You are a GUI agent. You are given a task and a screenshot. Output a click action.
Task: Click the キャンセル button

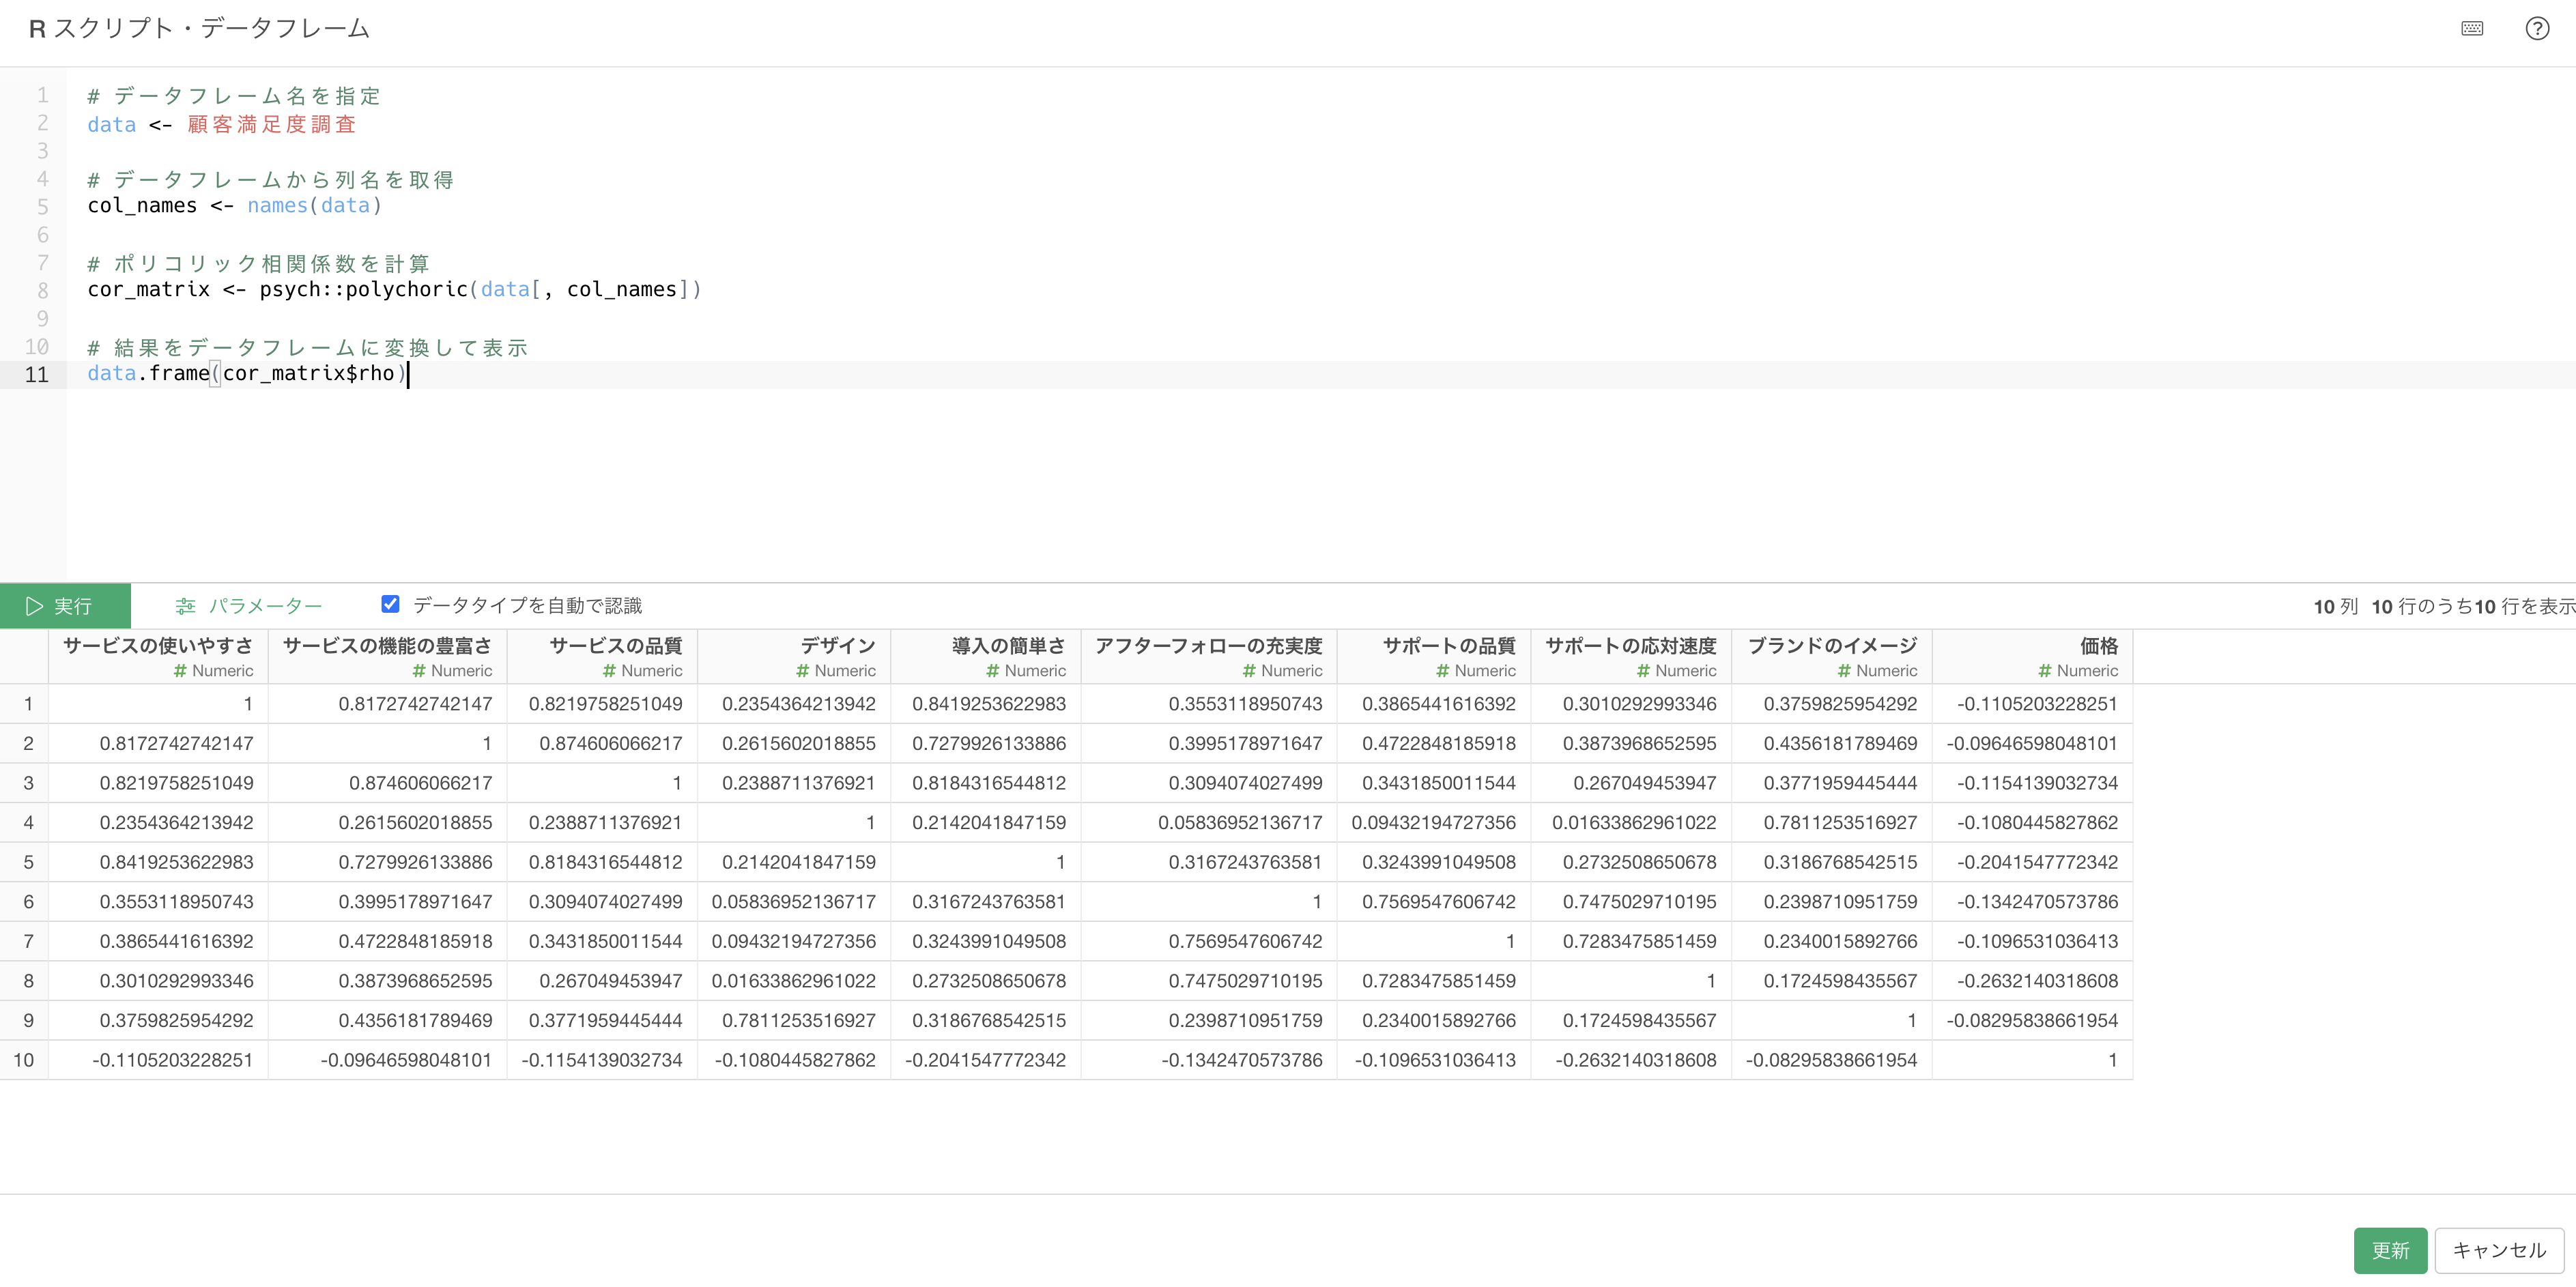click(x=2499, y=1250)
